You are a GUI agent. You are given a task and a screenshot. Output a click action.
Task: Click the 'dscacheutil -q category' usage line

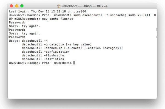[x=57, y=44]
